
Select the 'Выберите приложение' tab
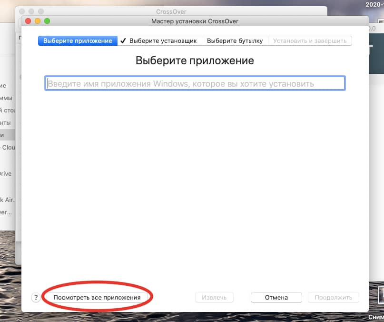tap(78, 40)
